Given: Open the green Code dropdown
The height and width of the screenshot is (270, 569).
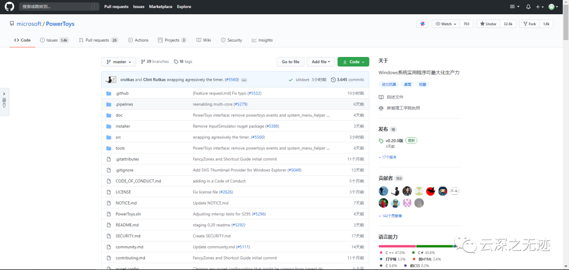Looking at the screenshot, I should point(353,62).
